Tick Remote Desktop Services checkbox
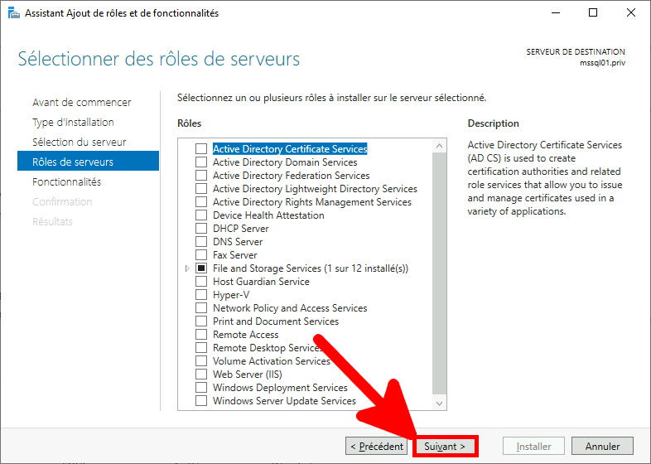Image resolution: width=651 pixels, height=464 pixels. [x=201, y=348]
